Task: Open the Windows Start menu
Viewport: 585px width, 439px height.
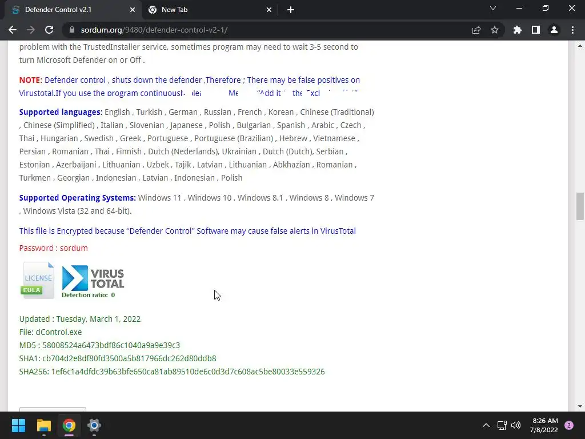Action: click(x=18, y=425)
